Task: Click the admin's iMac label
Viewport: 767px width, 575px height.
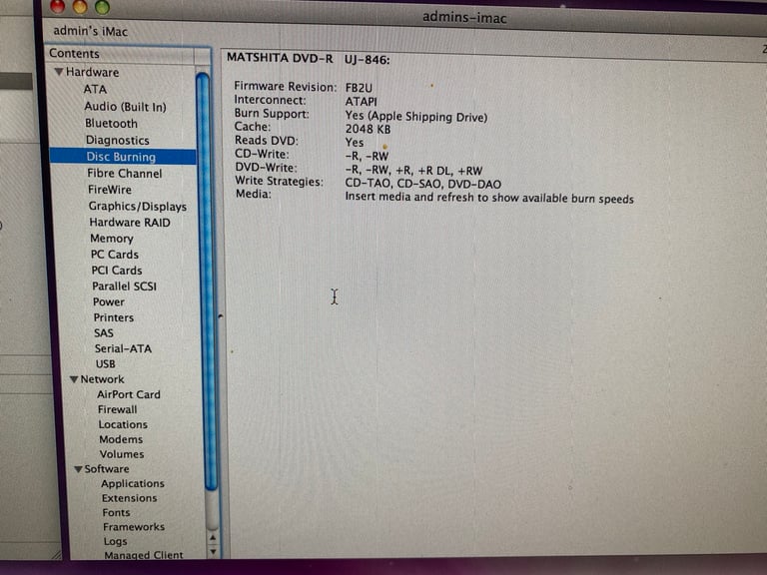Action: [x=91, y=31]
